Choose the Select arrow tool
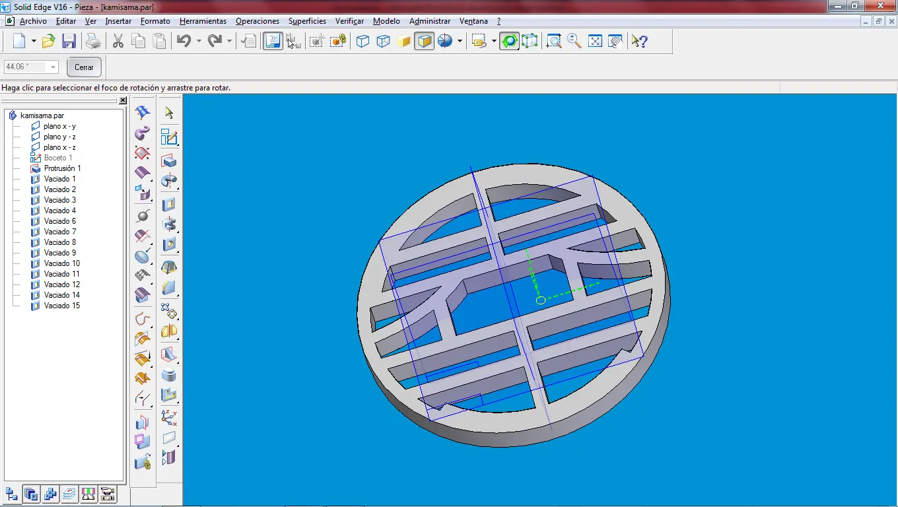 169,113
